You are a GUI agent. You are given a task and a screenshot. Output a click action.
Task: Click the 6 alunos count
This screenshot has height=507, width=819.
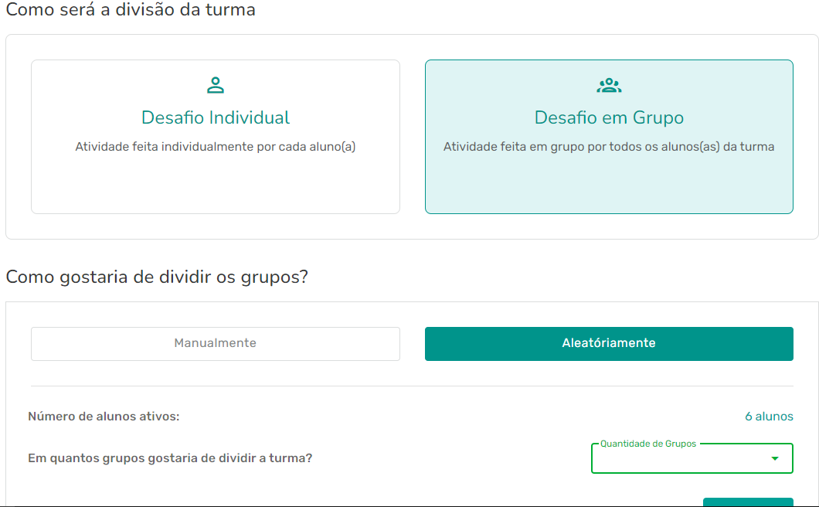[769, 417]
